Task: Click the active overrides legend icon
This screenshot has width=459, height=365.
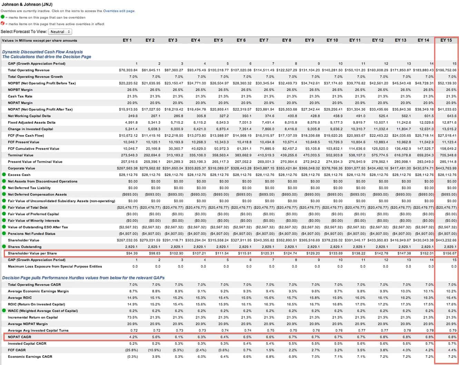Action: pyautogui.click(x=3, y=24)
